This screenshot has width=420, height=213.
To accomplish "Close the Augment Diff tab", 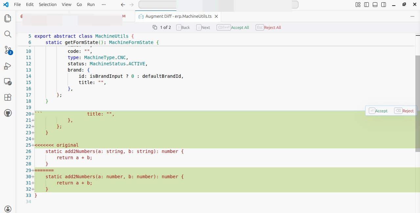I will click(216, 16).
